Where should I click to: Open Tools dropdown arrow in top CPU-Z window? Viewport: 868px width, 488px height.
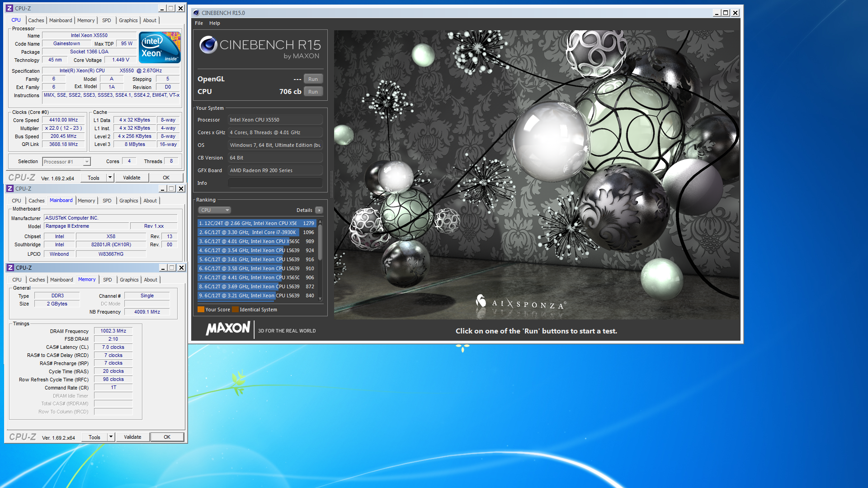[110, 178]
